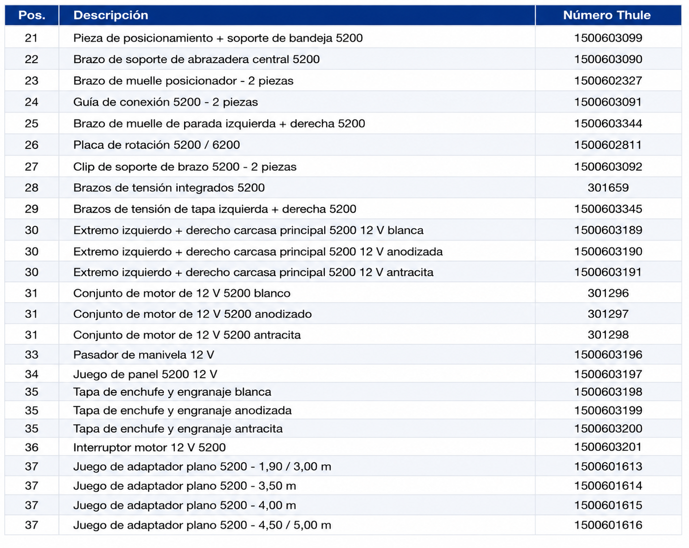Select part number 301659
The height and width of the screenshot is (548, 689).
(608, 188)
